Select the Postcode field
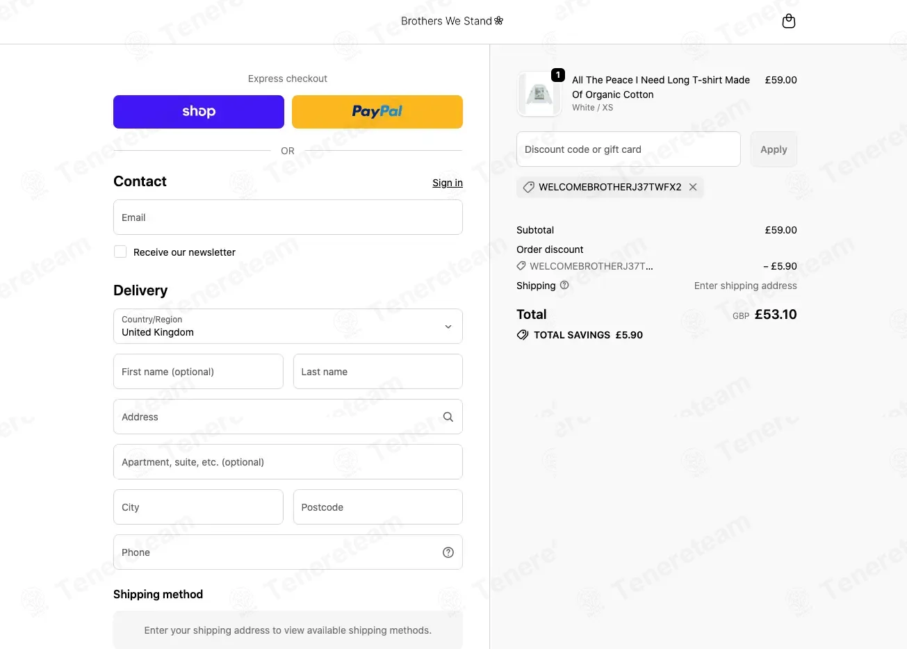Screen dimensions: 907x649 click(378, 507)
